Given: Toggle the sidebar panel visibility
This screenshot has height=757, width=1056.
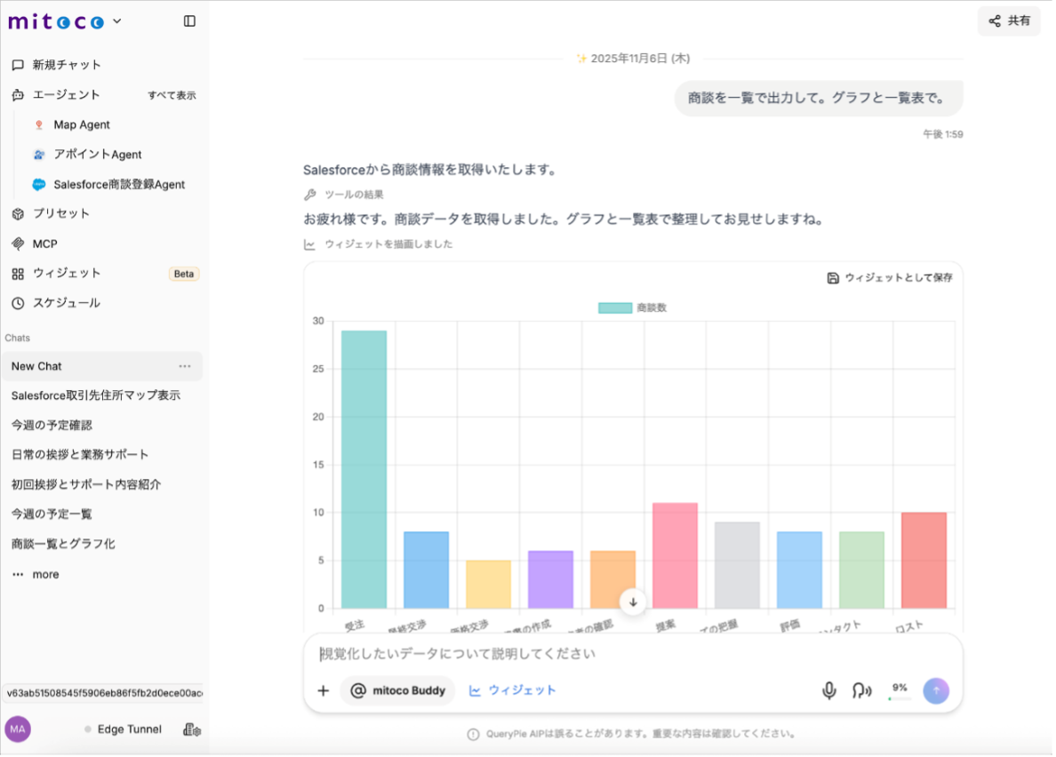Looking at the screenshot, I should tap(189, 20).
